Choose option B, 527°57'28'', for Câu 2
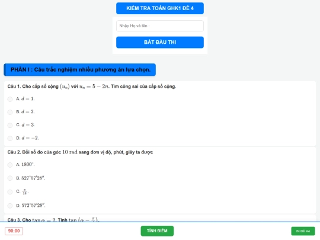This screenshot has height=240, width=320. pyautogui.click(x=10, y=178)
